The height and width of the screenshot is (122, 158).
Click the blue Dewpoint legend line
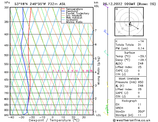63,11
